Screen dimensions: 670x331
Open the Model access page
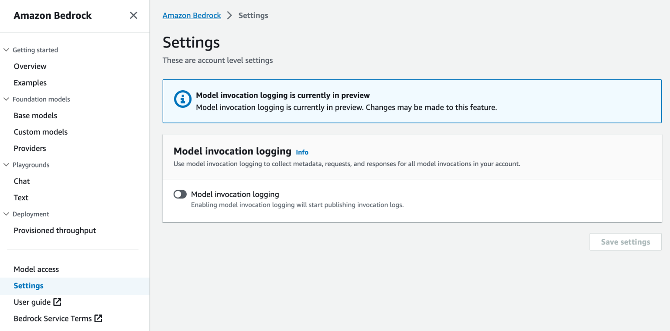tap(36, 269)
